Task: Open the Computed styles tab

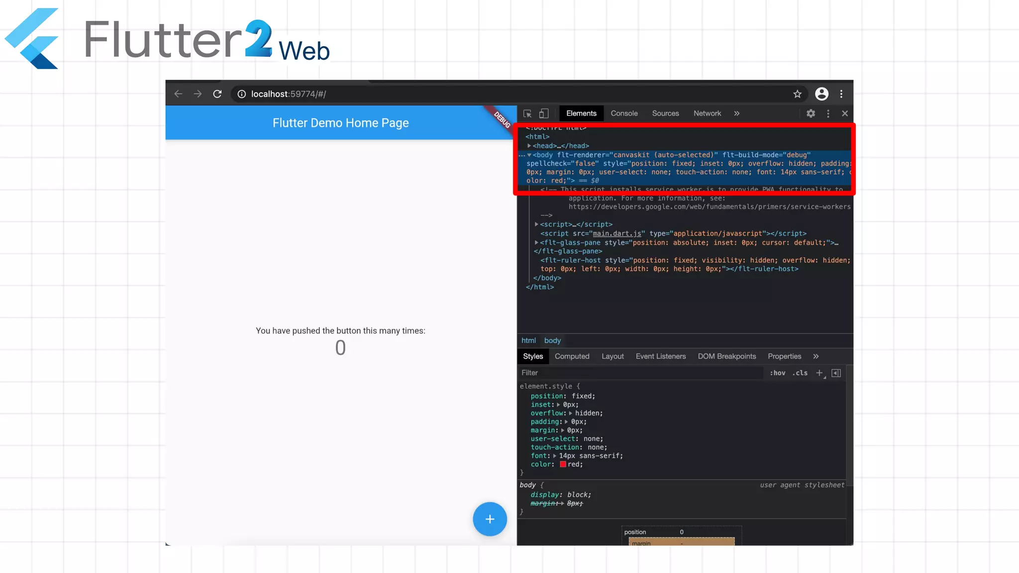Action: 572,356
